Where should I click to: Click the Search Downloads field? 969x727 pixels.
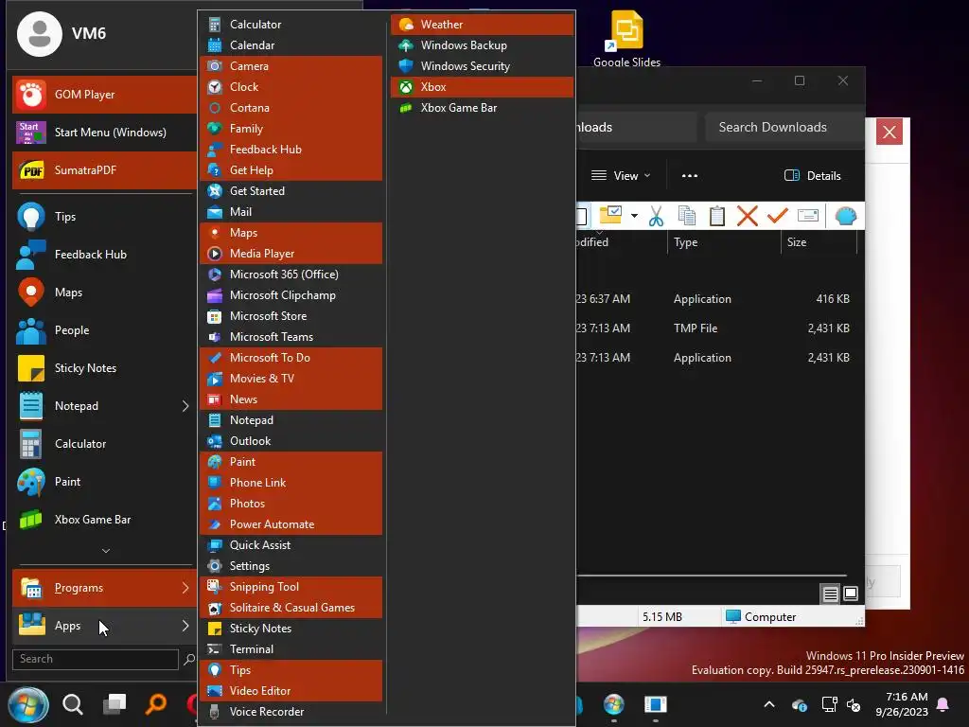[x=784, y=128]
